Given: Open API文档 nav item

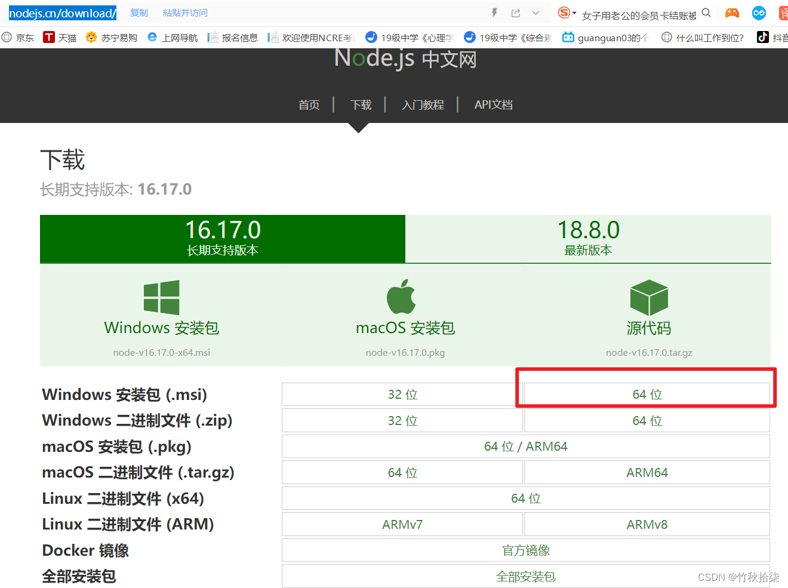Looking at the screenshot, I should pyautogui.click(x=493, y=104).
